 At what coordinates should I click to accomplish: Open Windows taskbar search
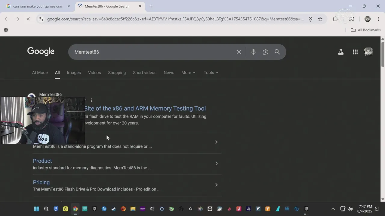pos(46,209)
